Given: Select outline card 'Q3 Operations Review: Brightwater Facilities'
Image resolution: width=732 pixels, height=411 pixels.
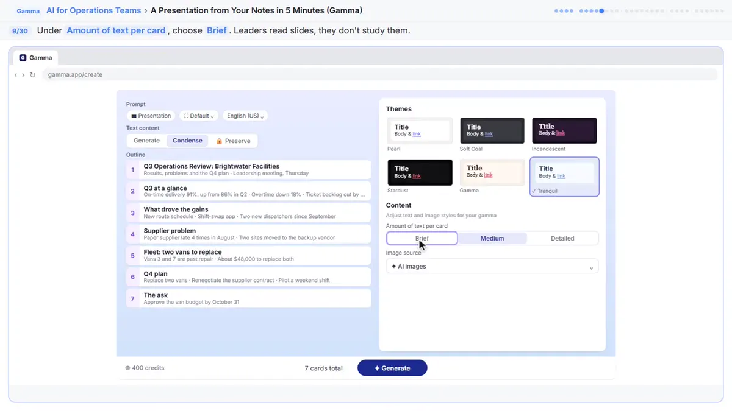Looking at the screenshot, I should tap(248, 169).
